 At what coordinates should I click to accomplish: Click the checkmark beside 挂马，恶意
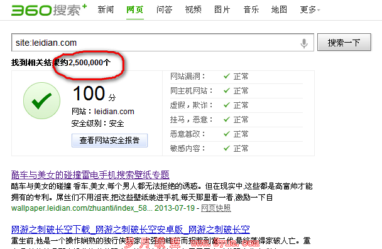click(227, 119)
